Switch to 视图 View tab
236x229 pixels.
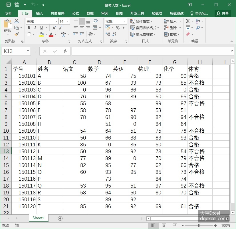[x=119, y=13]
